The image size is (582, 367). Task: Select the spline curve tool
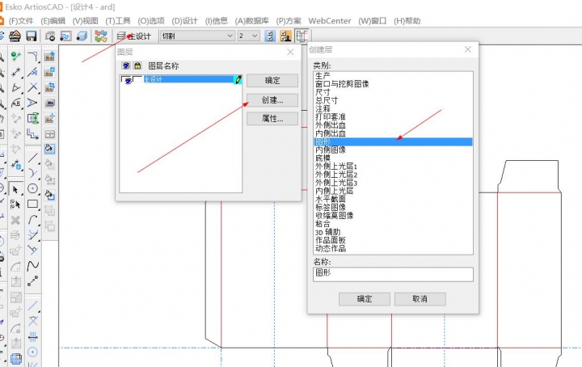pos(33,266)
